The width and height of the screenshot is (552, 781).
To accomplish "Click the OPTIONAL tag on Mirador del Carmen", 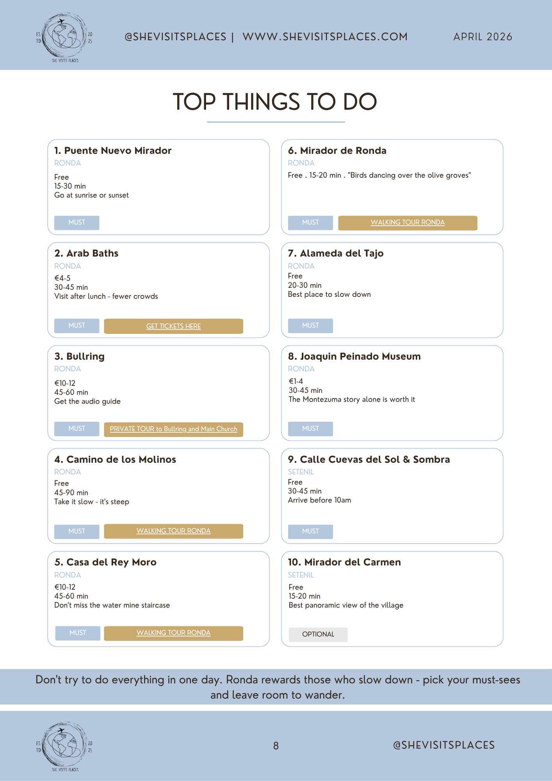I will click(x=318, y=635).
